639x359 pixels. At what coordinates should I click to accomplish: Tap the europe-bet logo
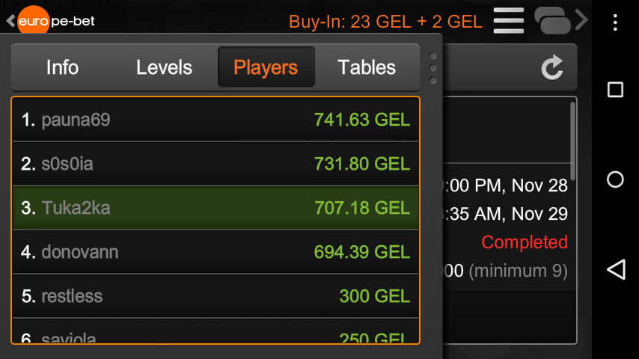pyautogui.click(x=57, y=20)
